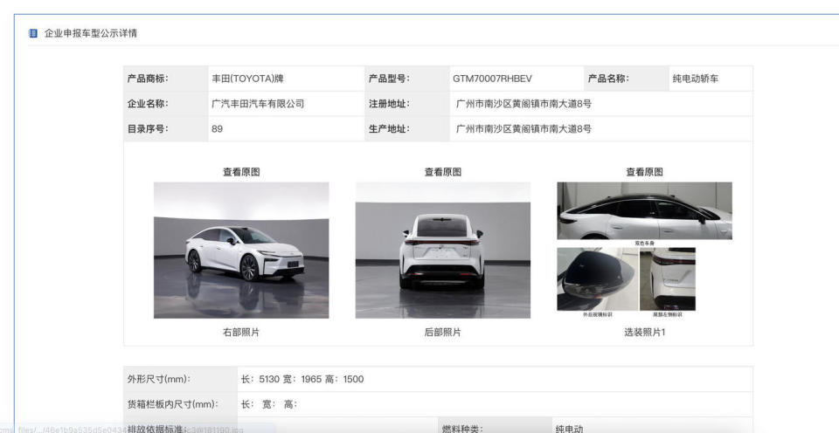Viewport: 839px width, 433px height.
Task: Click the 右部照片 caption
Action: click(241, 333)
